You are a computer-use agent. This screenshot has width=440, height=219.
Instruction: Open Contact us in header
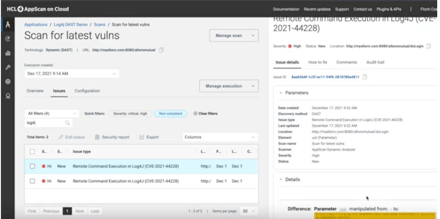click(x=363, y=9)
